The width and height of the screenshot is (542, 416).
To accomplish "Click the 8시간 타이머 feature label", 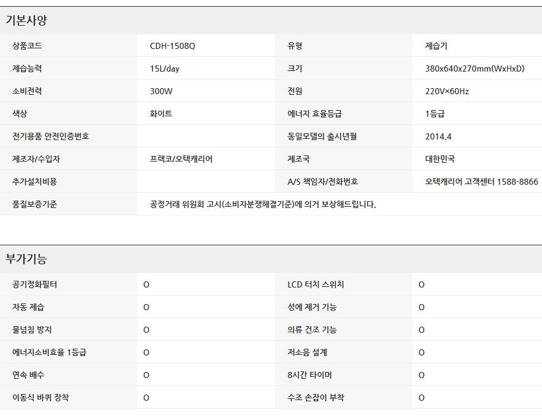I will (310, 375).
